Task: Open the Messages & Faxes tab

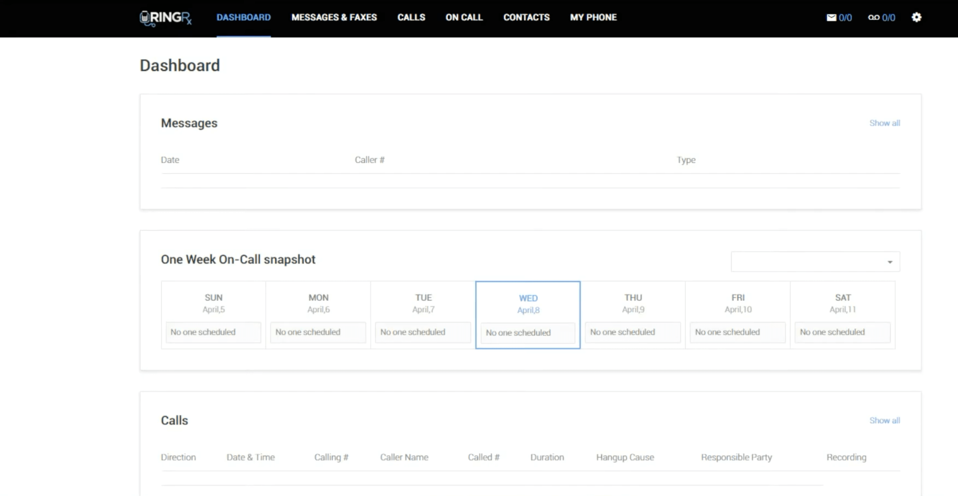Action: click(x=334, y=18)
